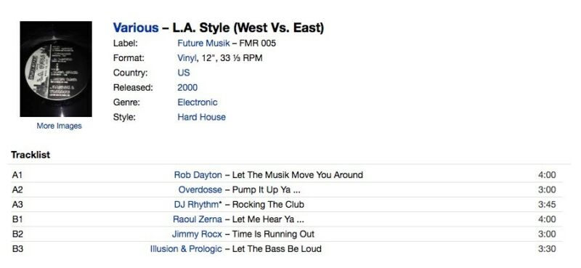581x268 pixels.
Task: Open the DJ Rhythm artist link
Action: (x=196, y=205)
